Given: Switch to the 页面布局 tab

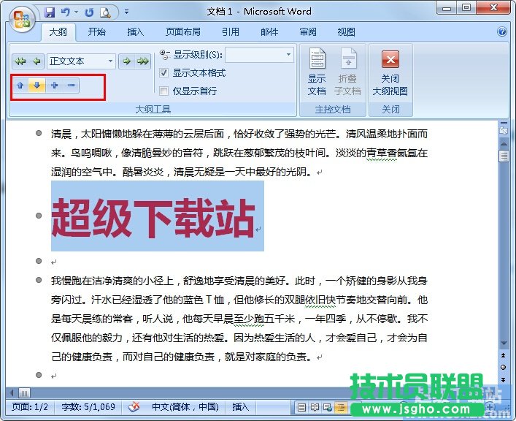Looking at the screenshot, I should [183, 32].
